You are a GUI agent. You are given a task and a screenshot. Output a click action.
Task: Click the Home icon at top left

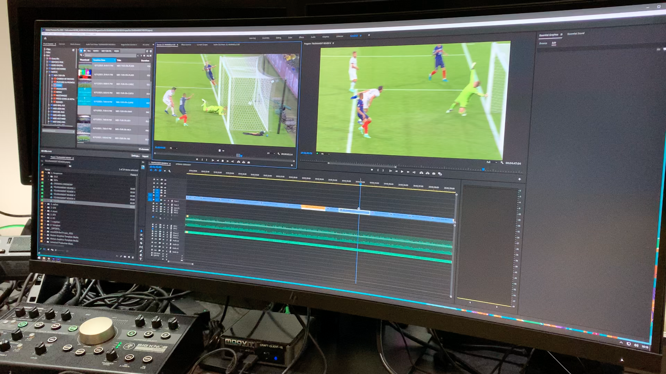(x=45, y=38)
